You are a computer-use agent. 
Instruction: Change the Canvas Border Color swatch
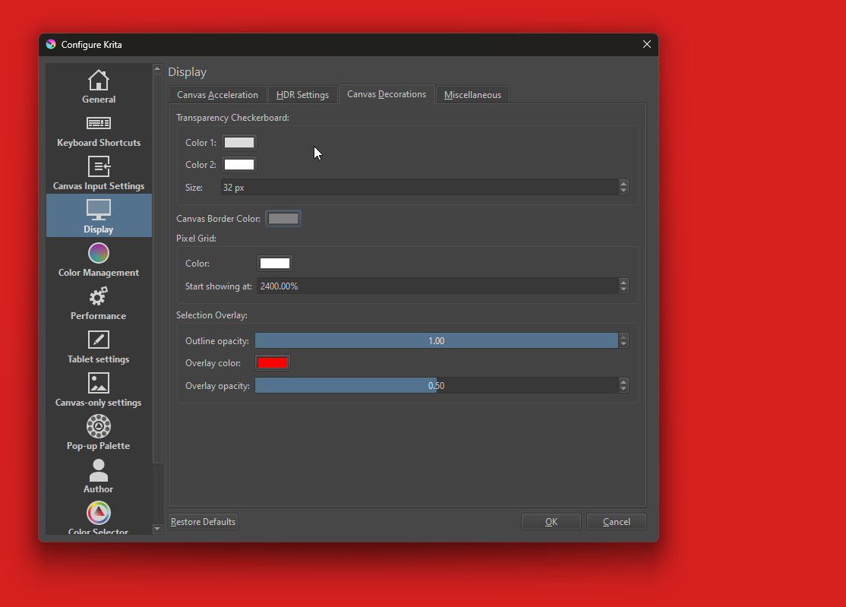[x=283, y=219]
